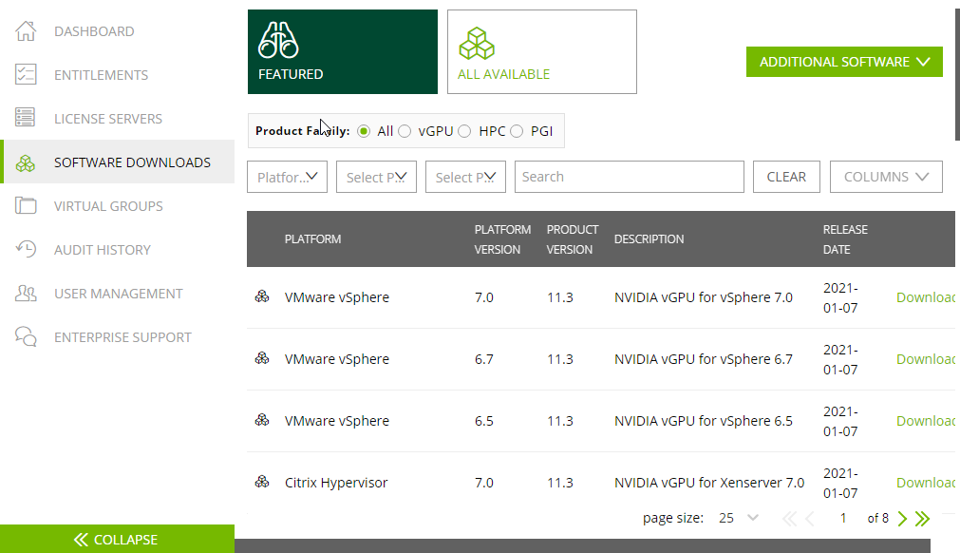This screenshot has height=553, width=960.
Task: Click the product icon for vSphere 6.5 row
Action: point(262,421)
